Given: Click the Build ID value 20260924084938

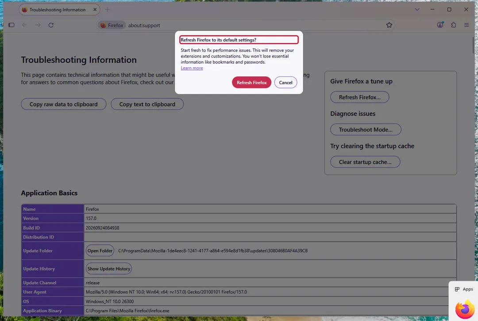Looking at the screenshot, I should tap(102, 228).
